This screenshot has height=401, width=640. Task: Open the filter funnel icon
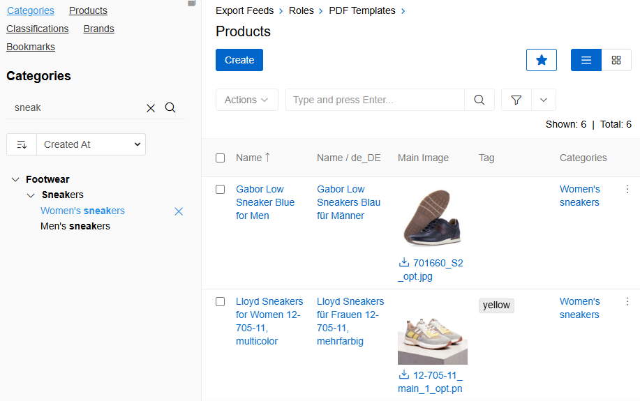[516, 100]
